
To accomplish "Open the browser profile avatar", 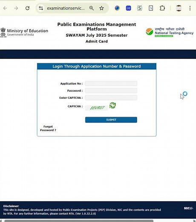I will coord(179,8).
